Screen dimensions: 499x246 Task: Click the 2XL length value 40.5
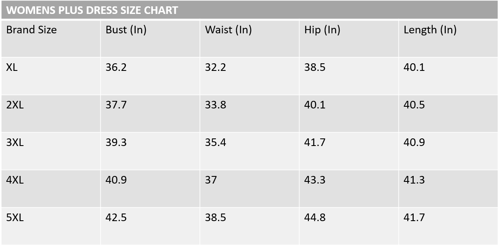tap(414, 105)
